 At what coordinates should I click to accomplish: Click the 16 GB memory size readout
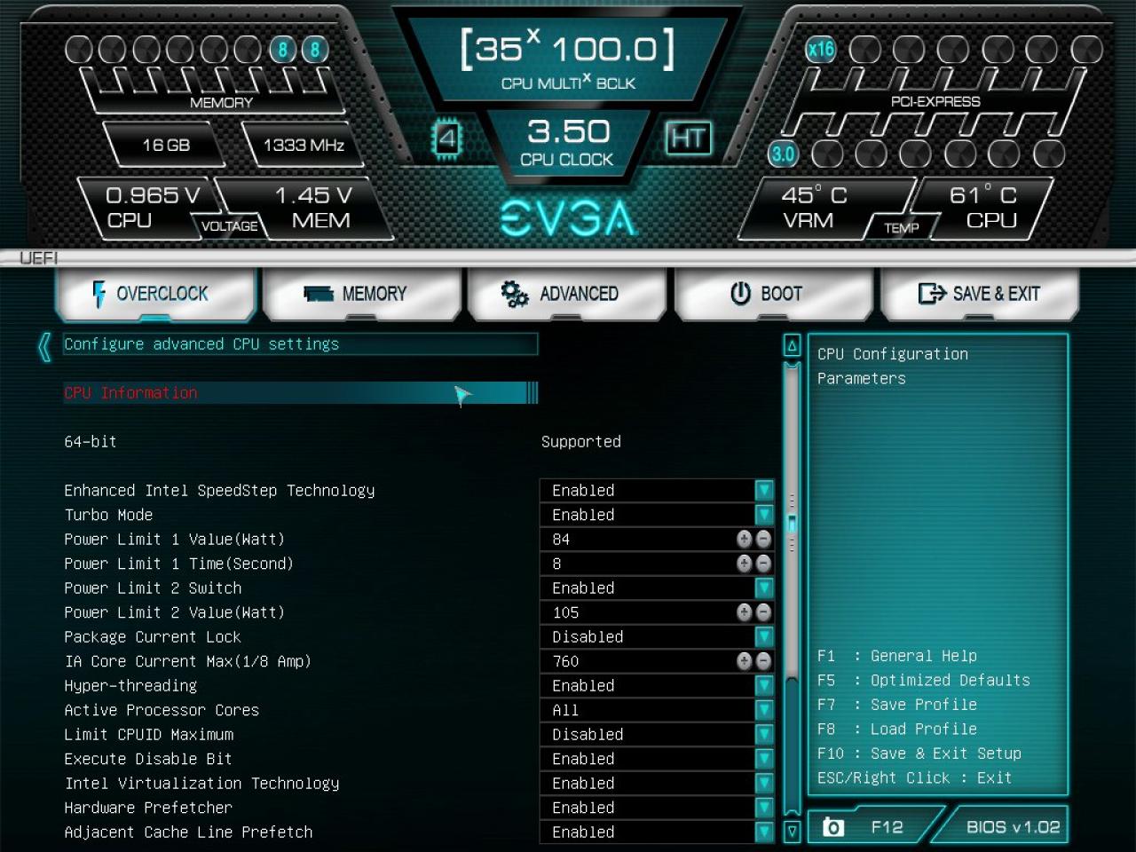(166, 145)
